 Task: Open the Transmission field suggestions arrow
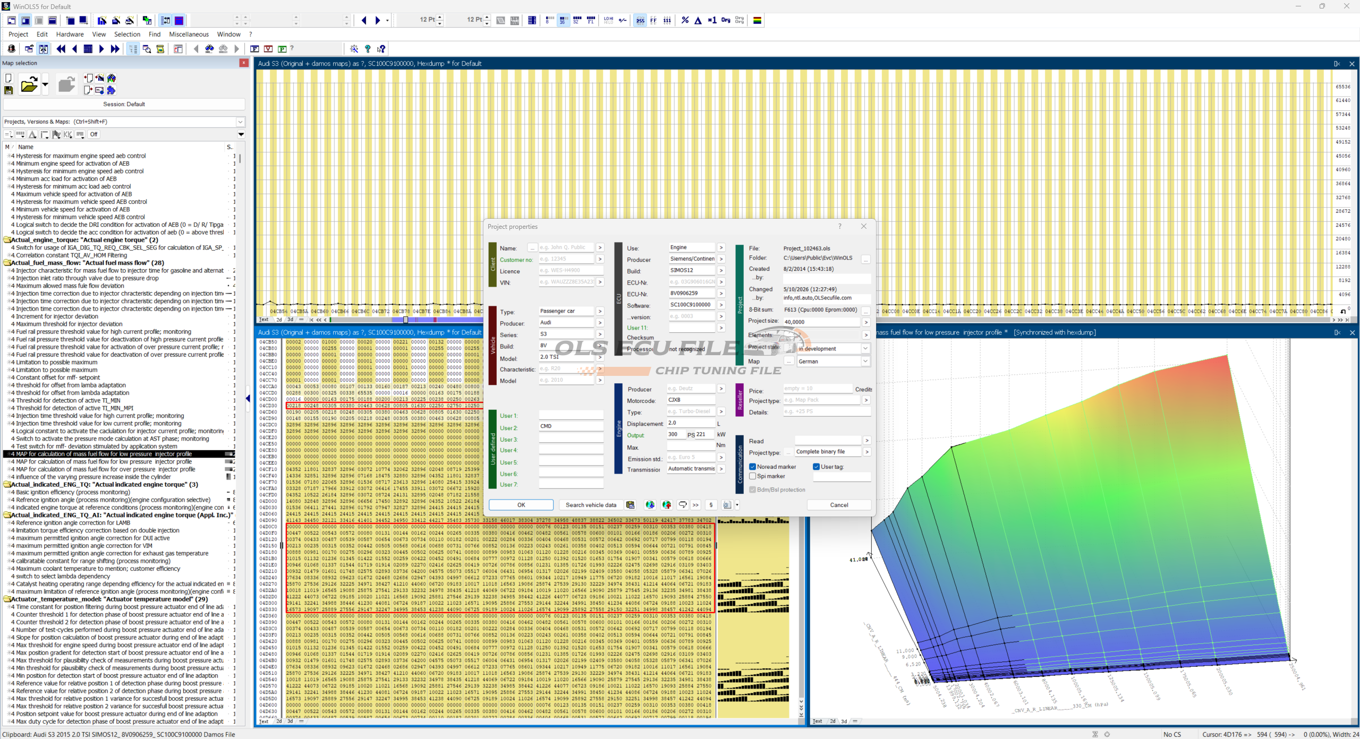coord(721,469)
